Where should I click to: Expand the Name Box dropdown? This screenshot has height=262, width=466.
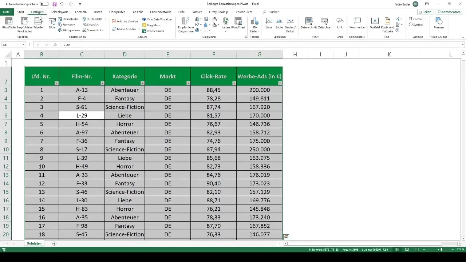tap(23, 44)
